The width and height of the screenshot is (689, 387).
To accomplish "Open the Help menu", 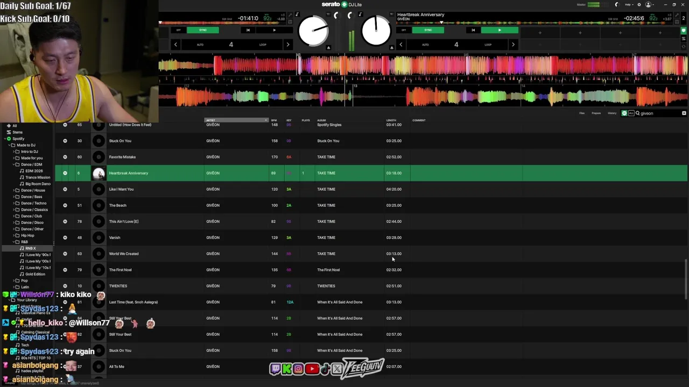I will coord(628,4).
